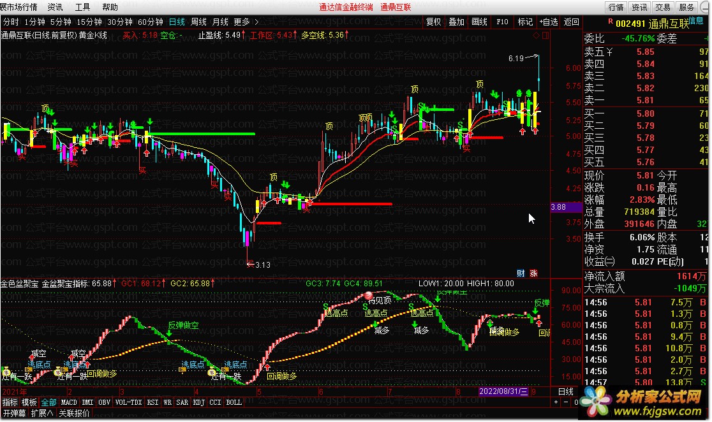712x422 pixels.
Task: Click the 复权 toolbar button
Action: point(434,22)
